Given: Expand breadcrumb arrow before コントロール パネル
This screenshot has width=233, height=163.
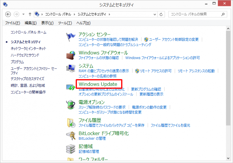Looking at the screenshot, I should (x=42, y=14).
